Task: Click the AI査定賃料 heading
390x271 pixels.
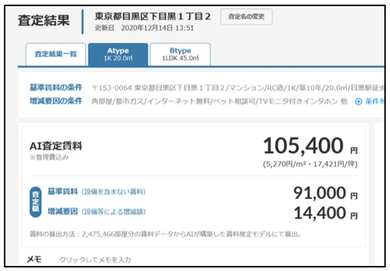Action: pos(56,146)
